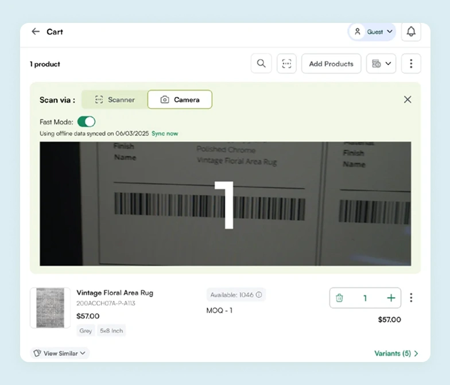Click the camera barcode preview
The height and width of the screenshot is (385, 450).
[x=225, y=204]
